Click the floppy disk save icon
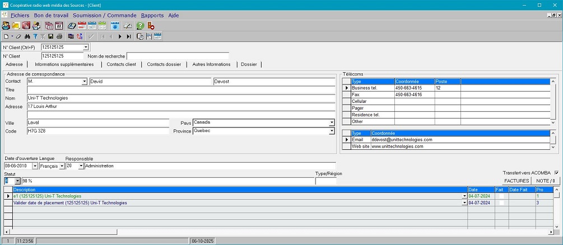Screen dimensions: 563x245 point(51,36)
